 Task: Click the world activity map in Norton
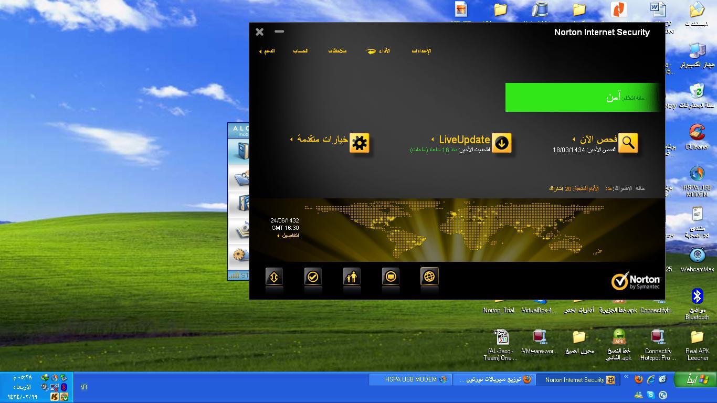pyautogui.click(x=454, y=229)
